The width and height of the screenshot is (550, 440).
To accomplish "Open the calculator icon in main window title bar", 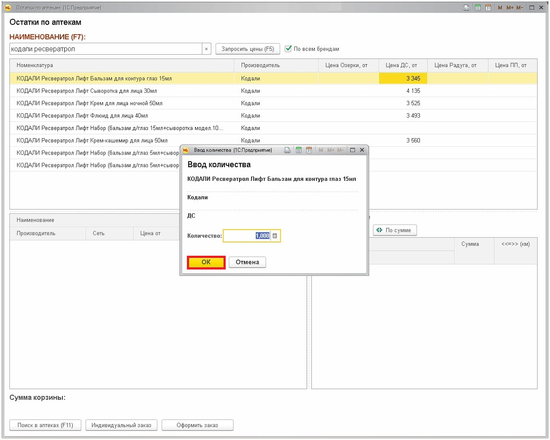I will [x=478, y=8].
